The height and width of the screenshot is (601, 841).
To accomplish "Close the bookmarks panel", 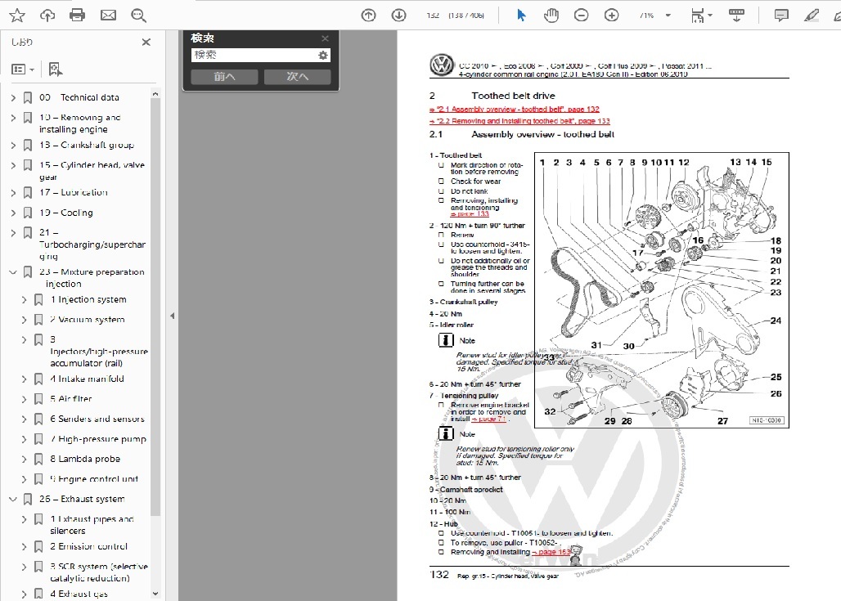I will tap(146, 42).
